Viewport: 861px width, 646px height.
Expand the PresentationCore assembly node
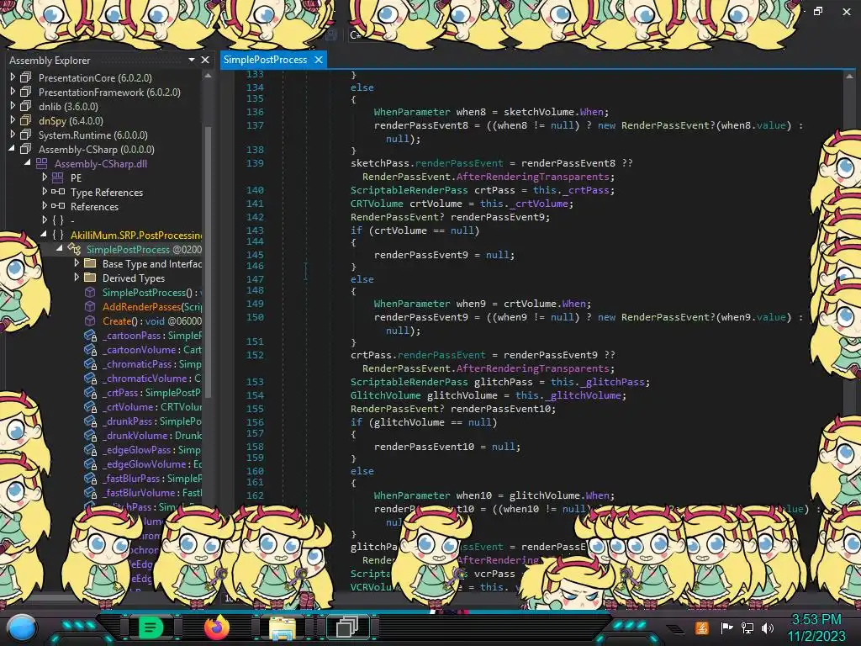click(13, 77)
